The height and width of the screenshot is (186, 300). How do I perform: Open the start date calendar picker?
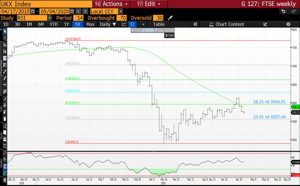pyautogui.click(x=33, y=12)
